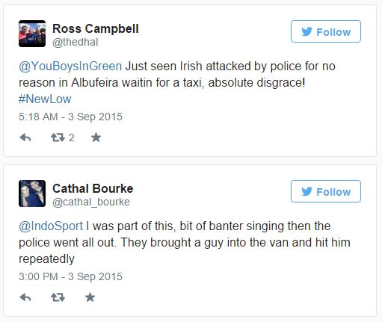Screen dimensions: 382x322
Task: Open Cathal Bourke's profile picture
Action: tap(32, 193)
